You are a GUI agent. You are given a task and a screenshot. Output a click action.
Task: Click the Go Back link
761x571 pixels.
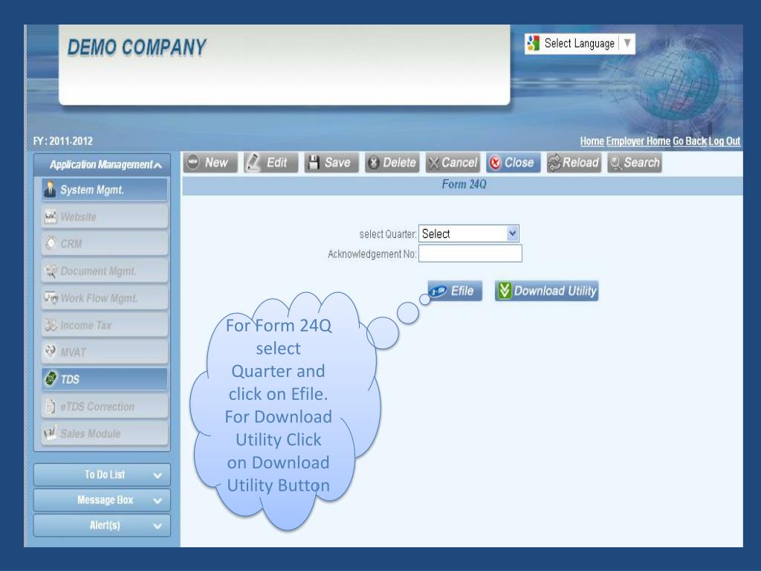(690, 141)
